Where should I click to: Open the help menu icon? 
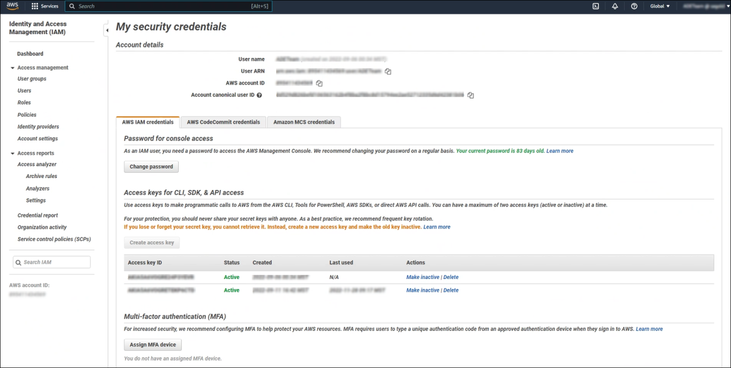coord(634,6)
